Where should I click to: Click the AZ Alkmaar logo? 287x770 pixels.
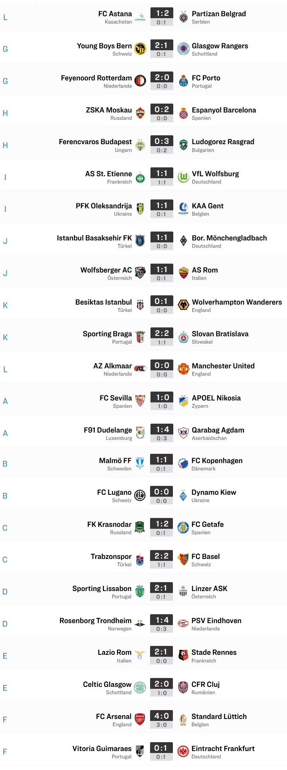click(140, 369)
